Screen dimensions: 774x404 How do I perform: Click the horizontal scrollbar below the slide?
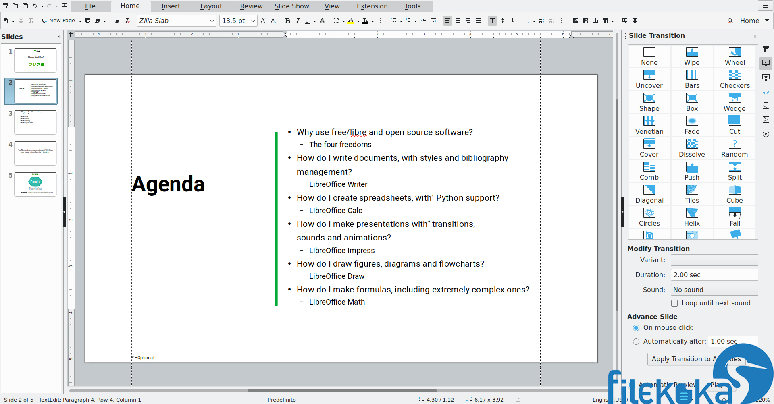click(x=342, y=390)
